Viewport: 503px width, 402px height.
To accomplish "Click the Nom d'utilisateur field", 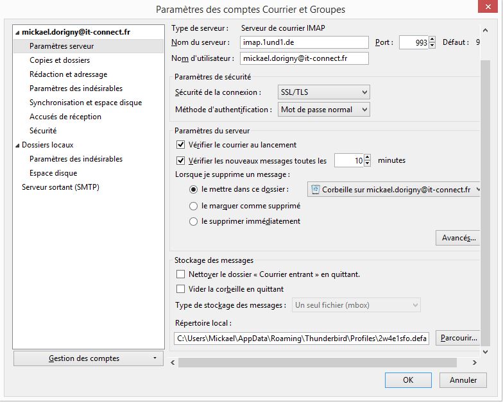I will [304, 58].
